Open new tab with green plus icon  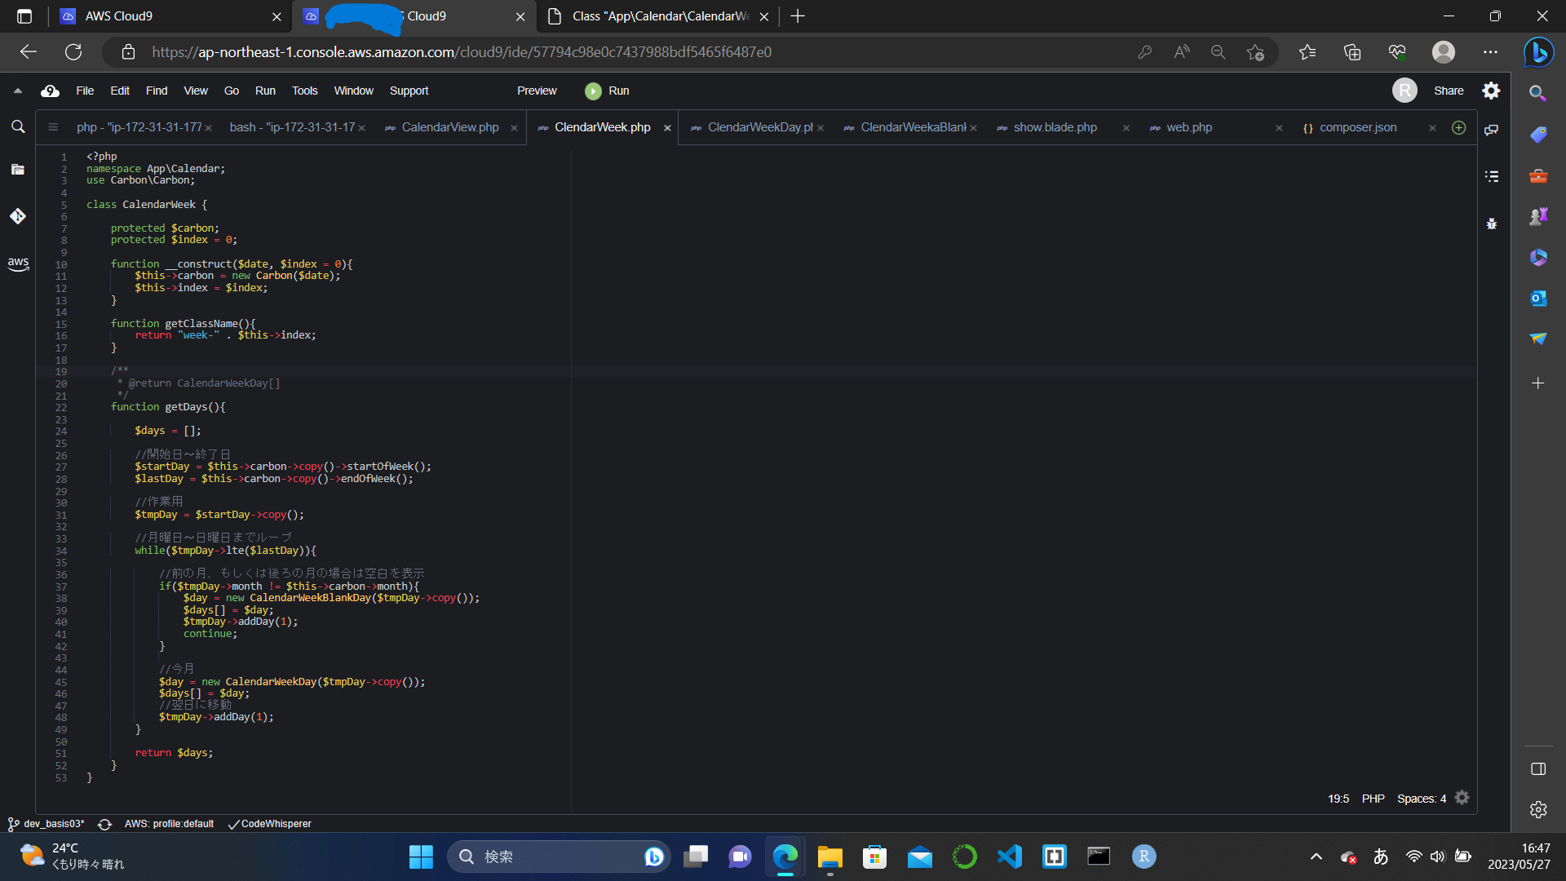click(1459, 127)
